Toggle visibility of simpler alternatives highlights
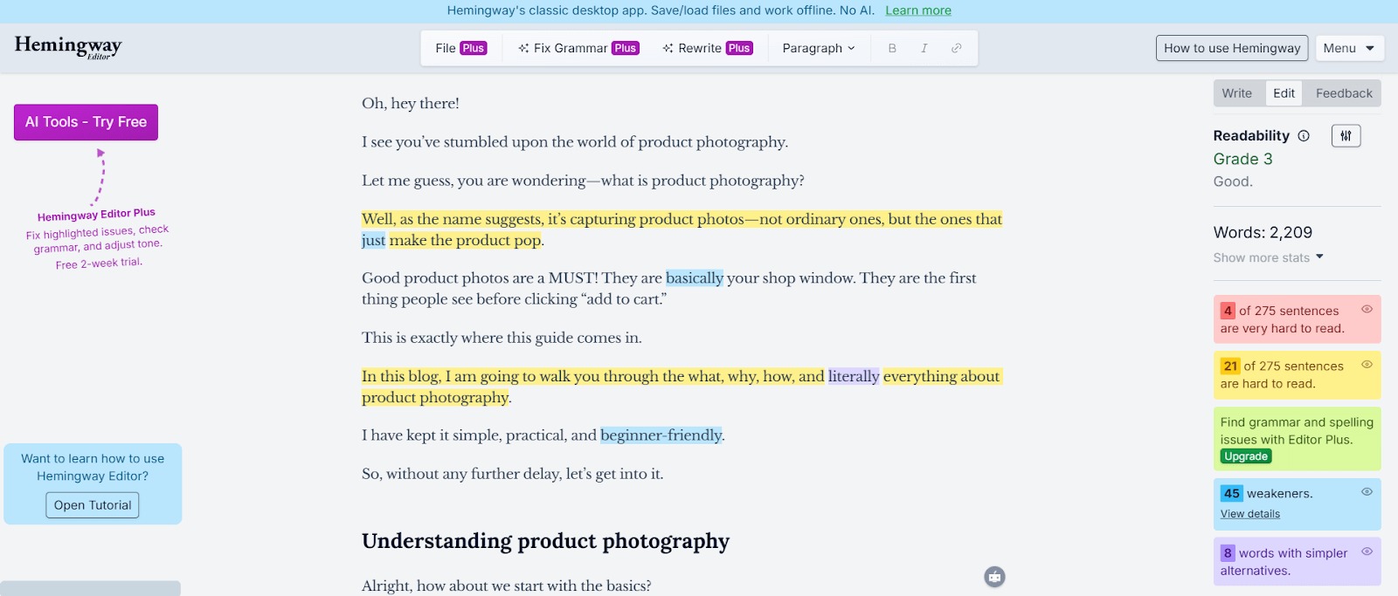The image size is (1398, 596). 1367,551
